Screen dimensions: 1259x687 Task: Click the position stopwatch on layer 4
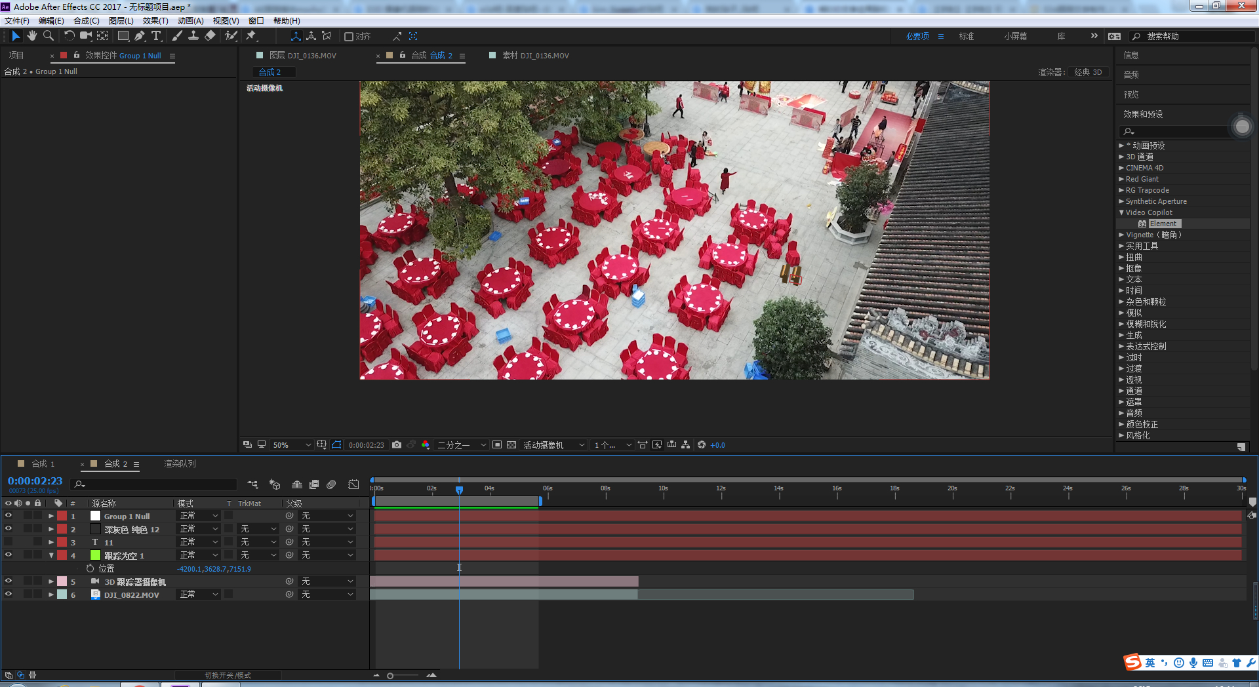tap(90, 568)
